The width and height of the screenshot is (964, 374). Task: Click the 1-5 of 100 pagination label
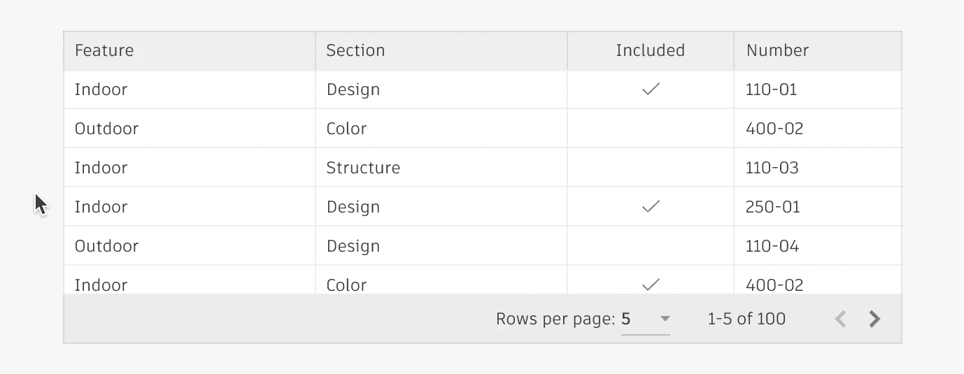746,319
